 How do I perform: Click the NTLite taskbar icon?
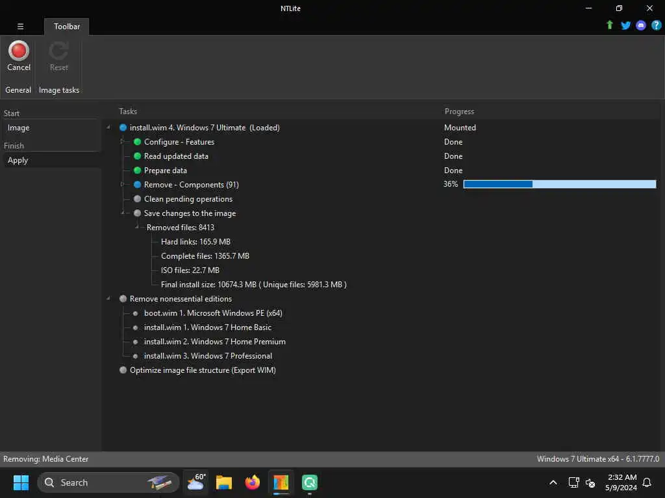[281, 482]
